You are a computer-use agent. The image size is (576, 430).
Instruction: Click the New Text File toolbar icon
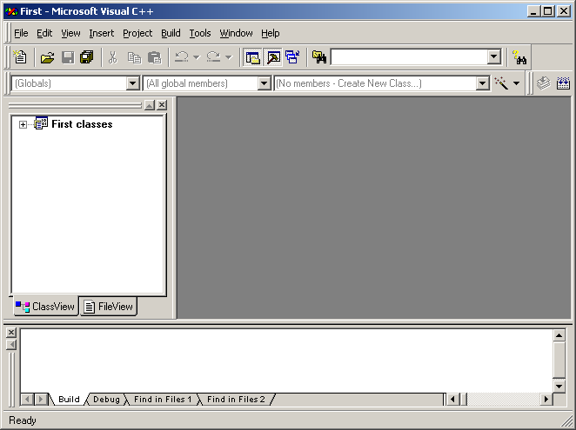[20, 57]
